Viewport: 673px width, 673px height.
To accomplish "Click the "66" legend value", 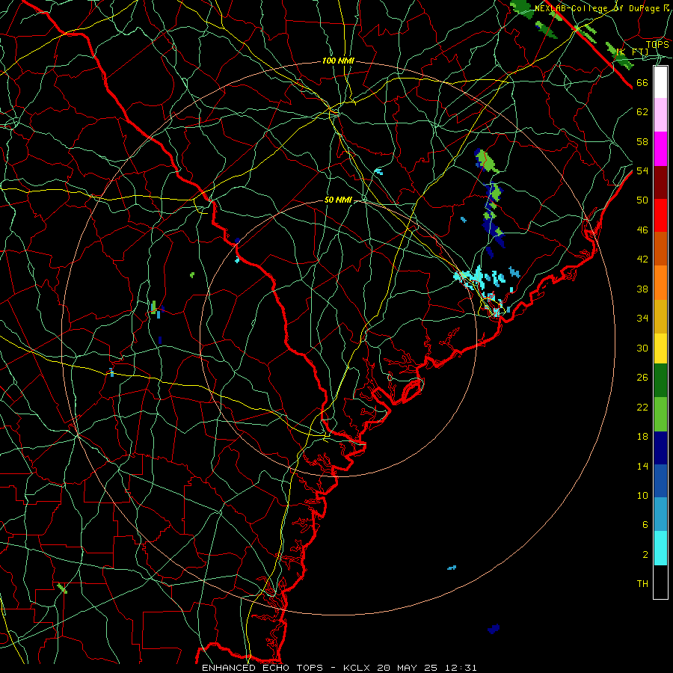I will tap(642, 82).
